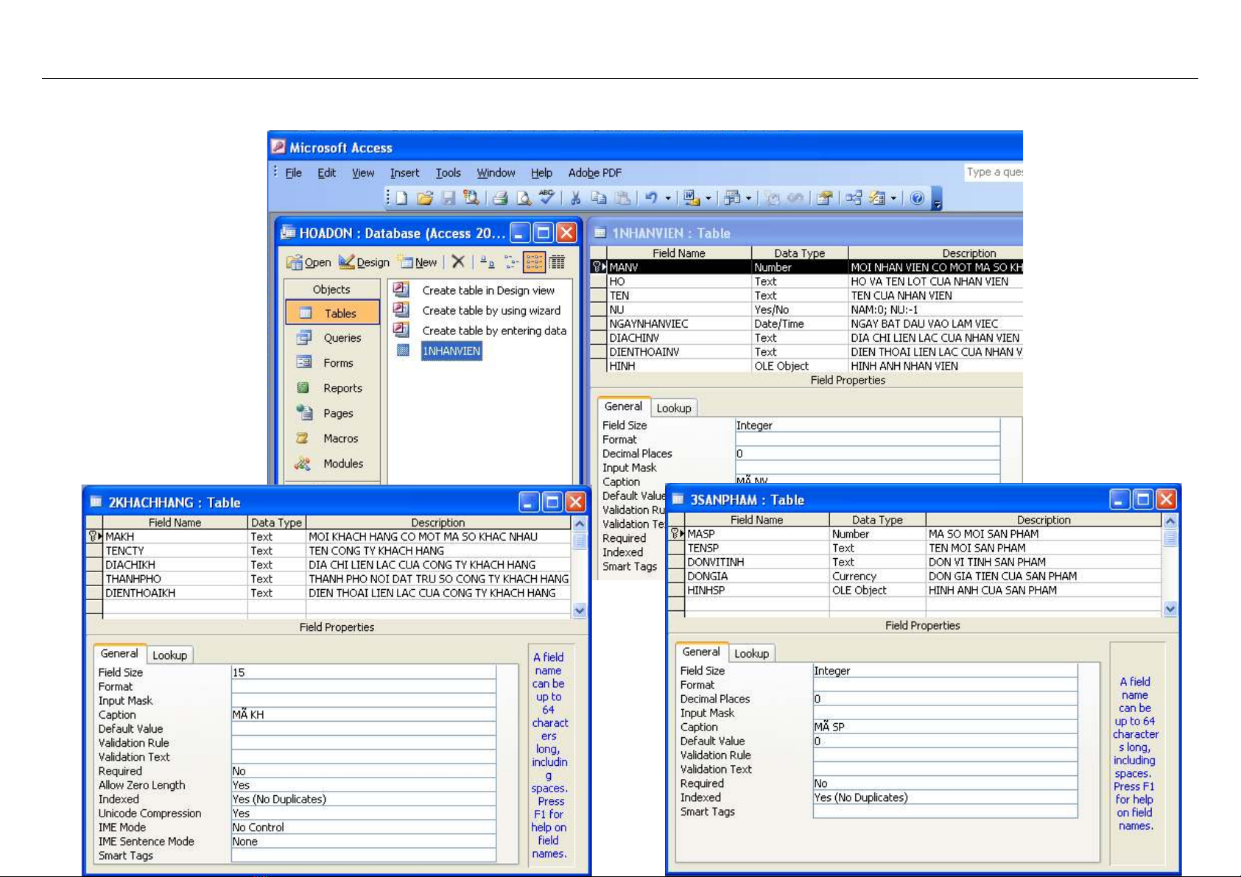Image resolution: width=1241 pixels, height=877 pixels.
Task: Switch database window to List view
Action: [x=535, y=262]
